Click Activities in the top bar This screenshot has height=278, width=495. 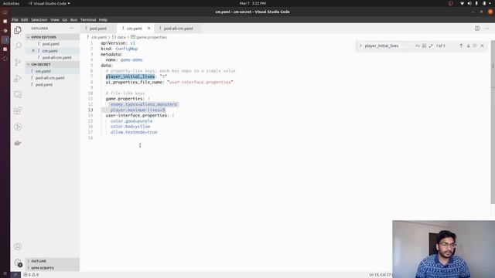(x=11, y=3)
